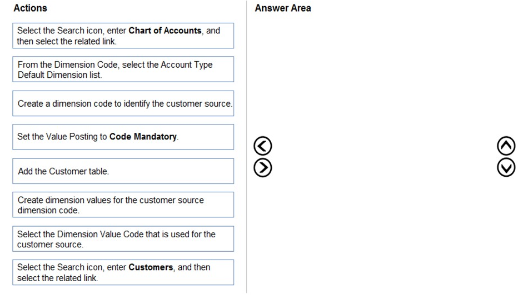Viewport: 528px width, 299px height.
Task: Pick the 'Create dimension values' action
Action: [123, 205]
